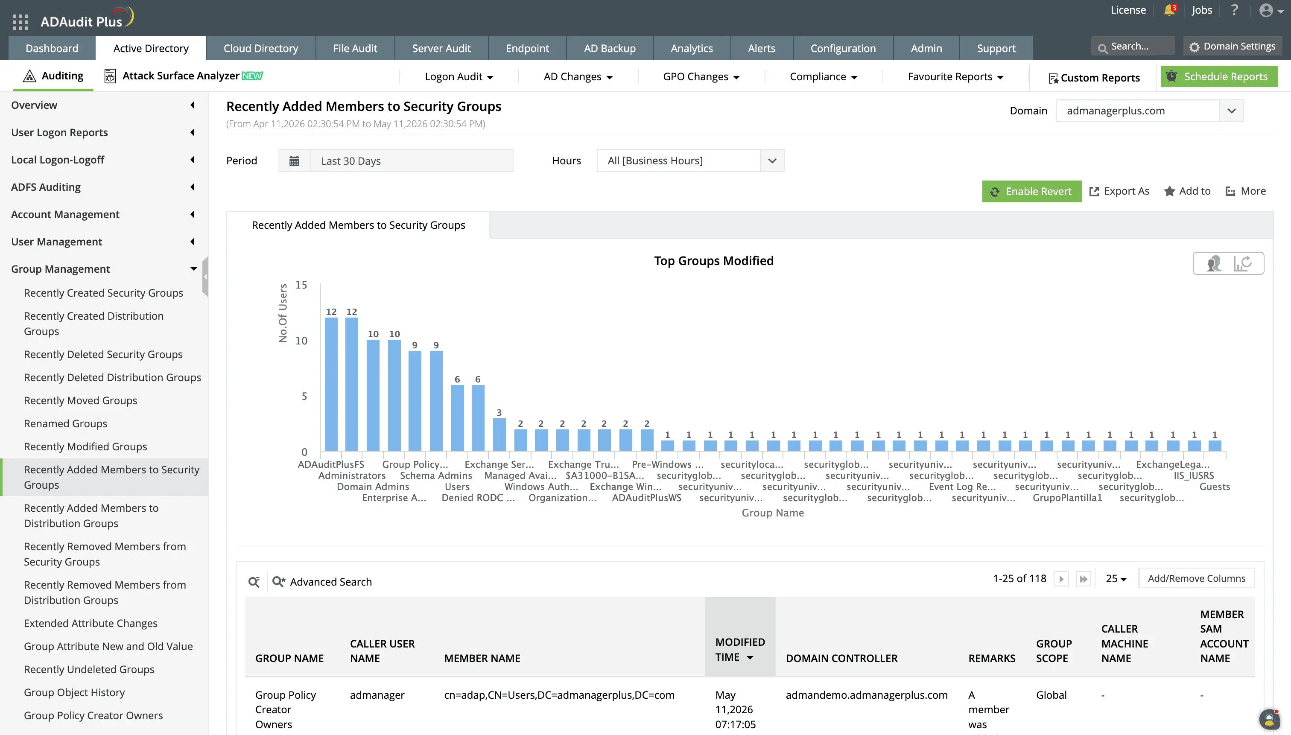The height and width of the screenshot is (735, 1291).
Task: Open GPO Changes dropdown menu
Action: tap(701, 77)
